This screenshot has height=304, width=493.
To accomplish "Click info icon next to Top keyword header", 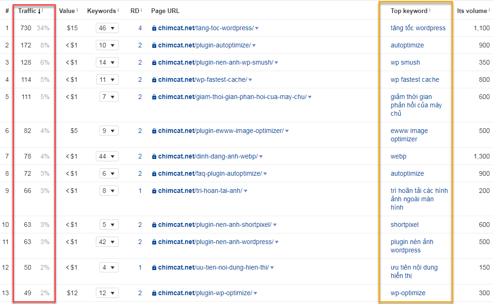I will coord(430,10).
